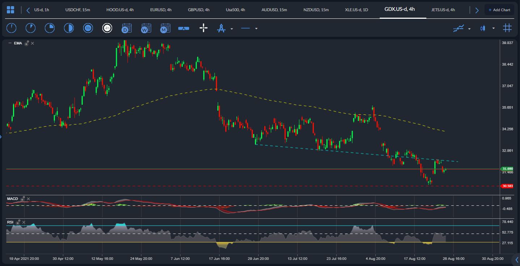Select the thin-sliver pie timeframe icon
This screenshot has width=520, height=266.
pyautogui.click(x=12, y=28)
